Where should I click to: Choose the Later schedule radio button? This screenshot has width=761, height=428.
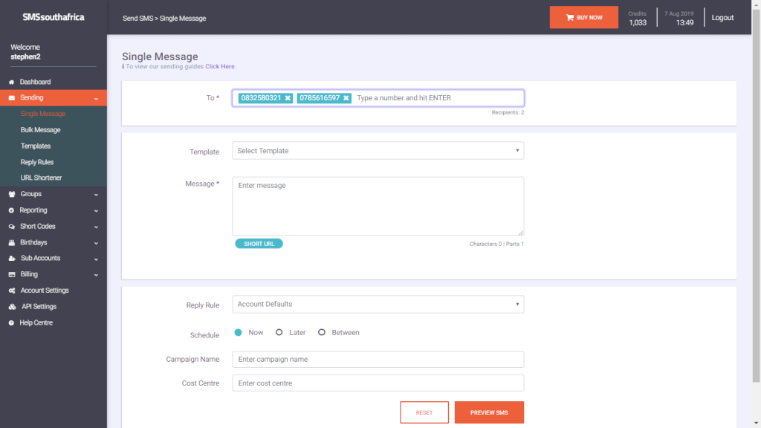point(279,332)
